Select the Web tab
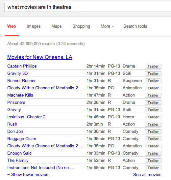Screen dimensions: 171x180 pos(12,26)
